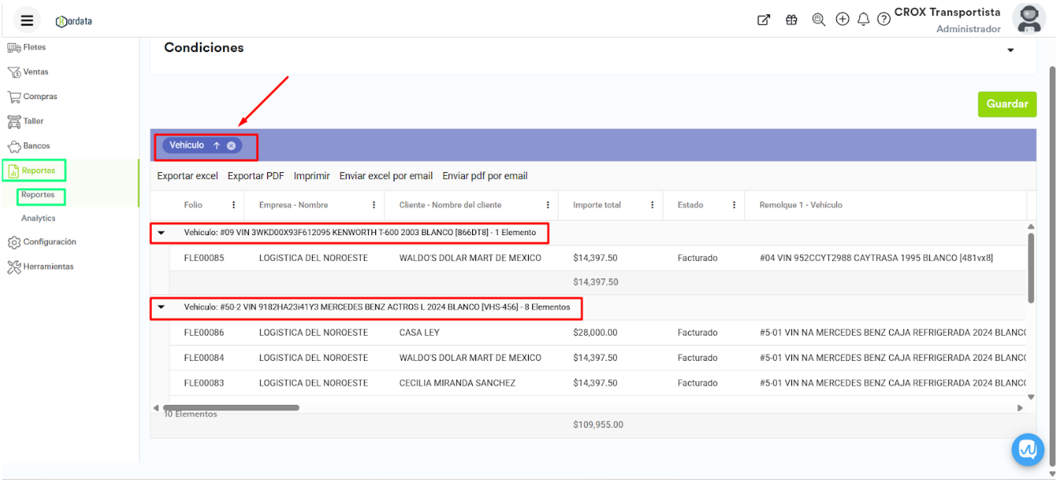Click the horizontal scrollbar of the table
The image size is (1061, 480).
point(230,408)
